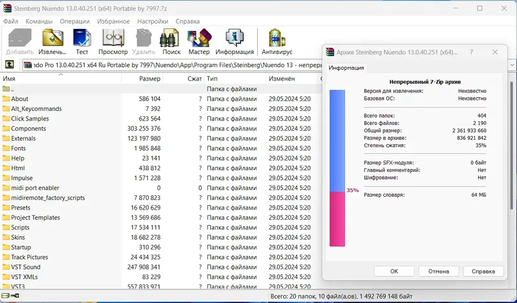The image size is (517, 303).
Task: Run the Тест archive test tool
Action: (x=82, y=42)
